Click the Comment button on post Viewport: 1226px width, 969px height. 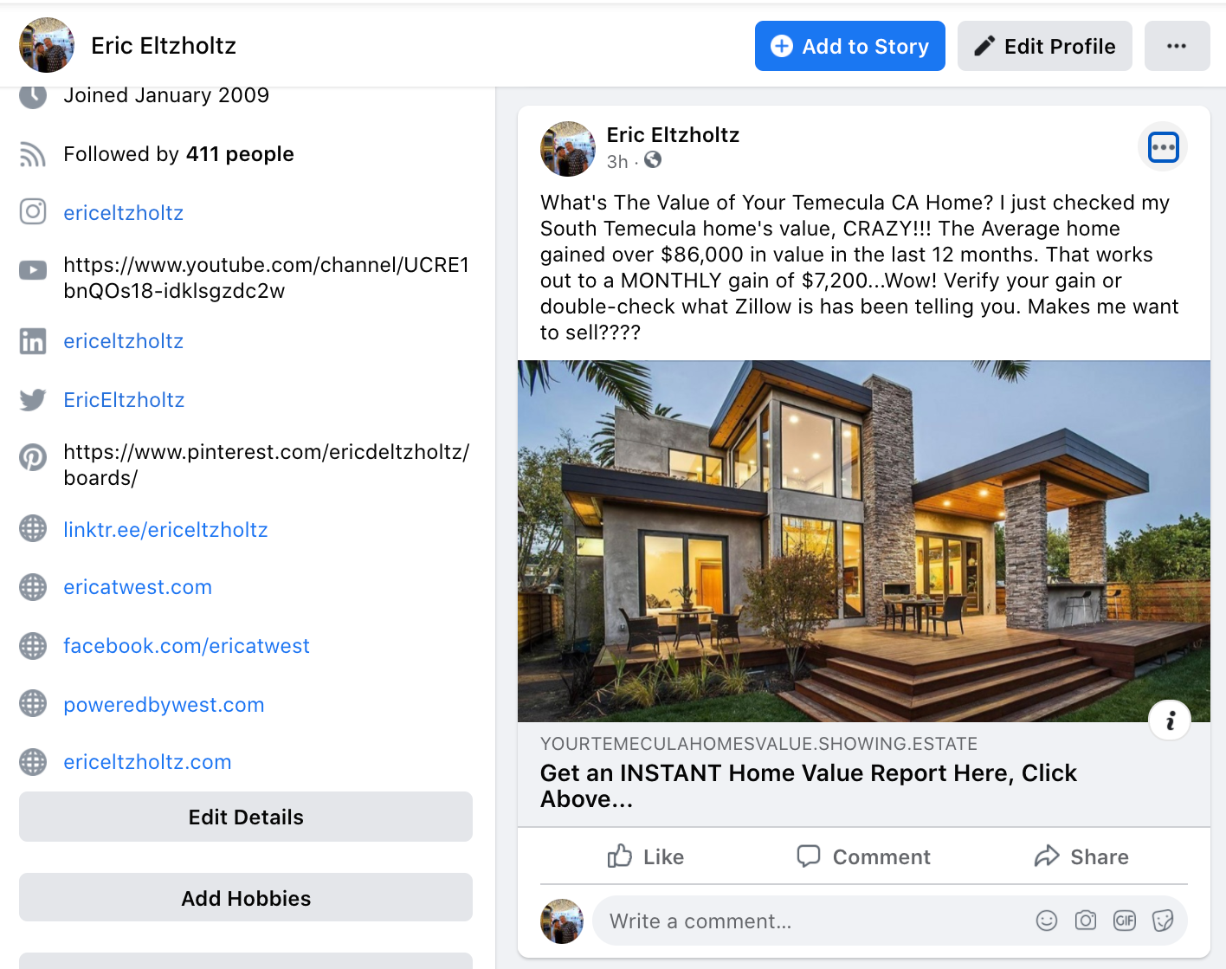(864, 856)
